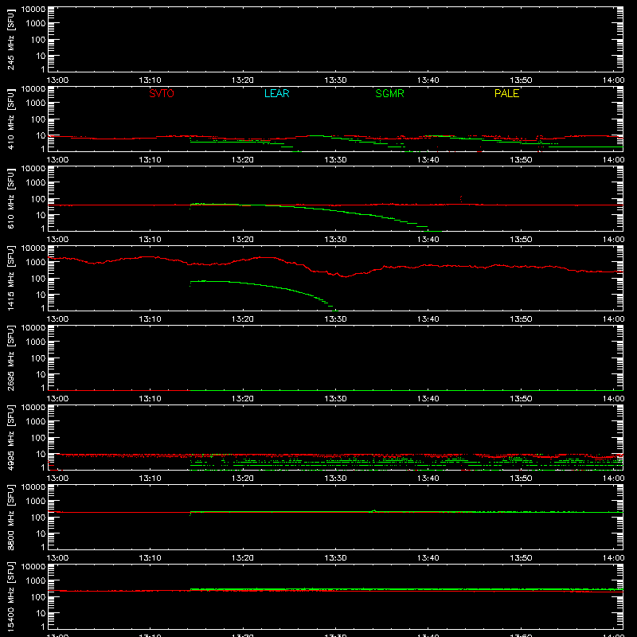Click 13:30 under the 1415 MHz panel
This screenshot has height=637, width=637.
pyautogui.click(x=335, y=319)
